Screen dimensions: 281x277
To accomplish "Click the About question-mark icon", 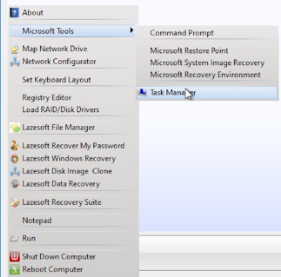I will (x=14, y=13).
